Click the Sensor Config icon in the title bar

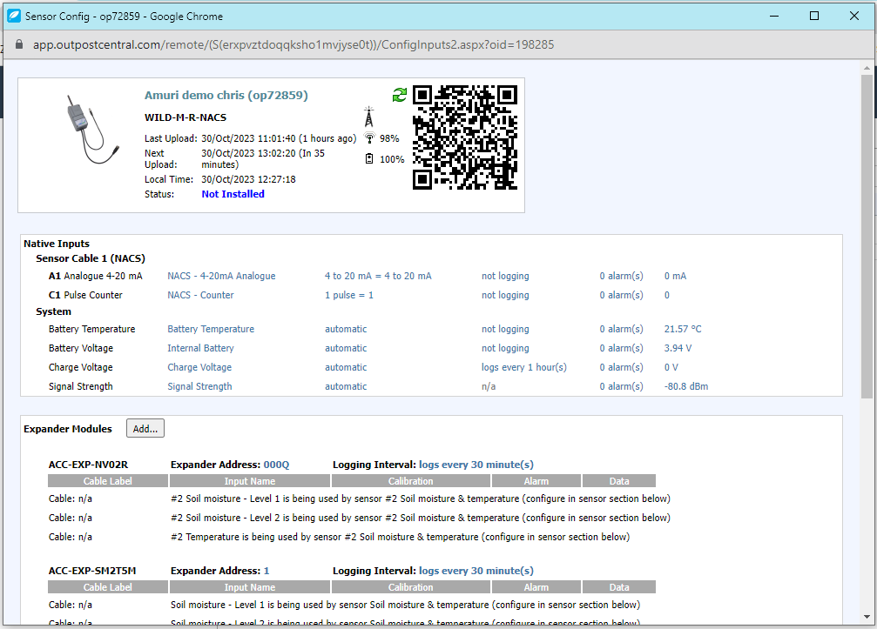(12, 15)
